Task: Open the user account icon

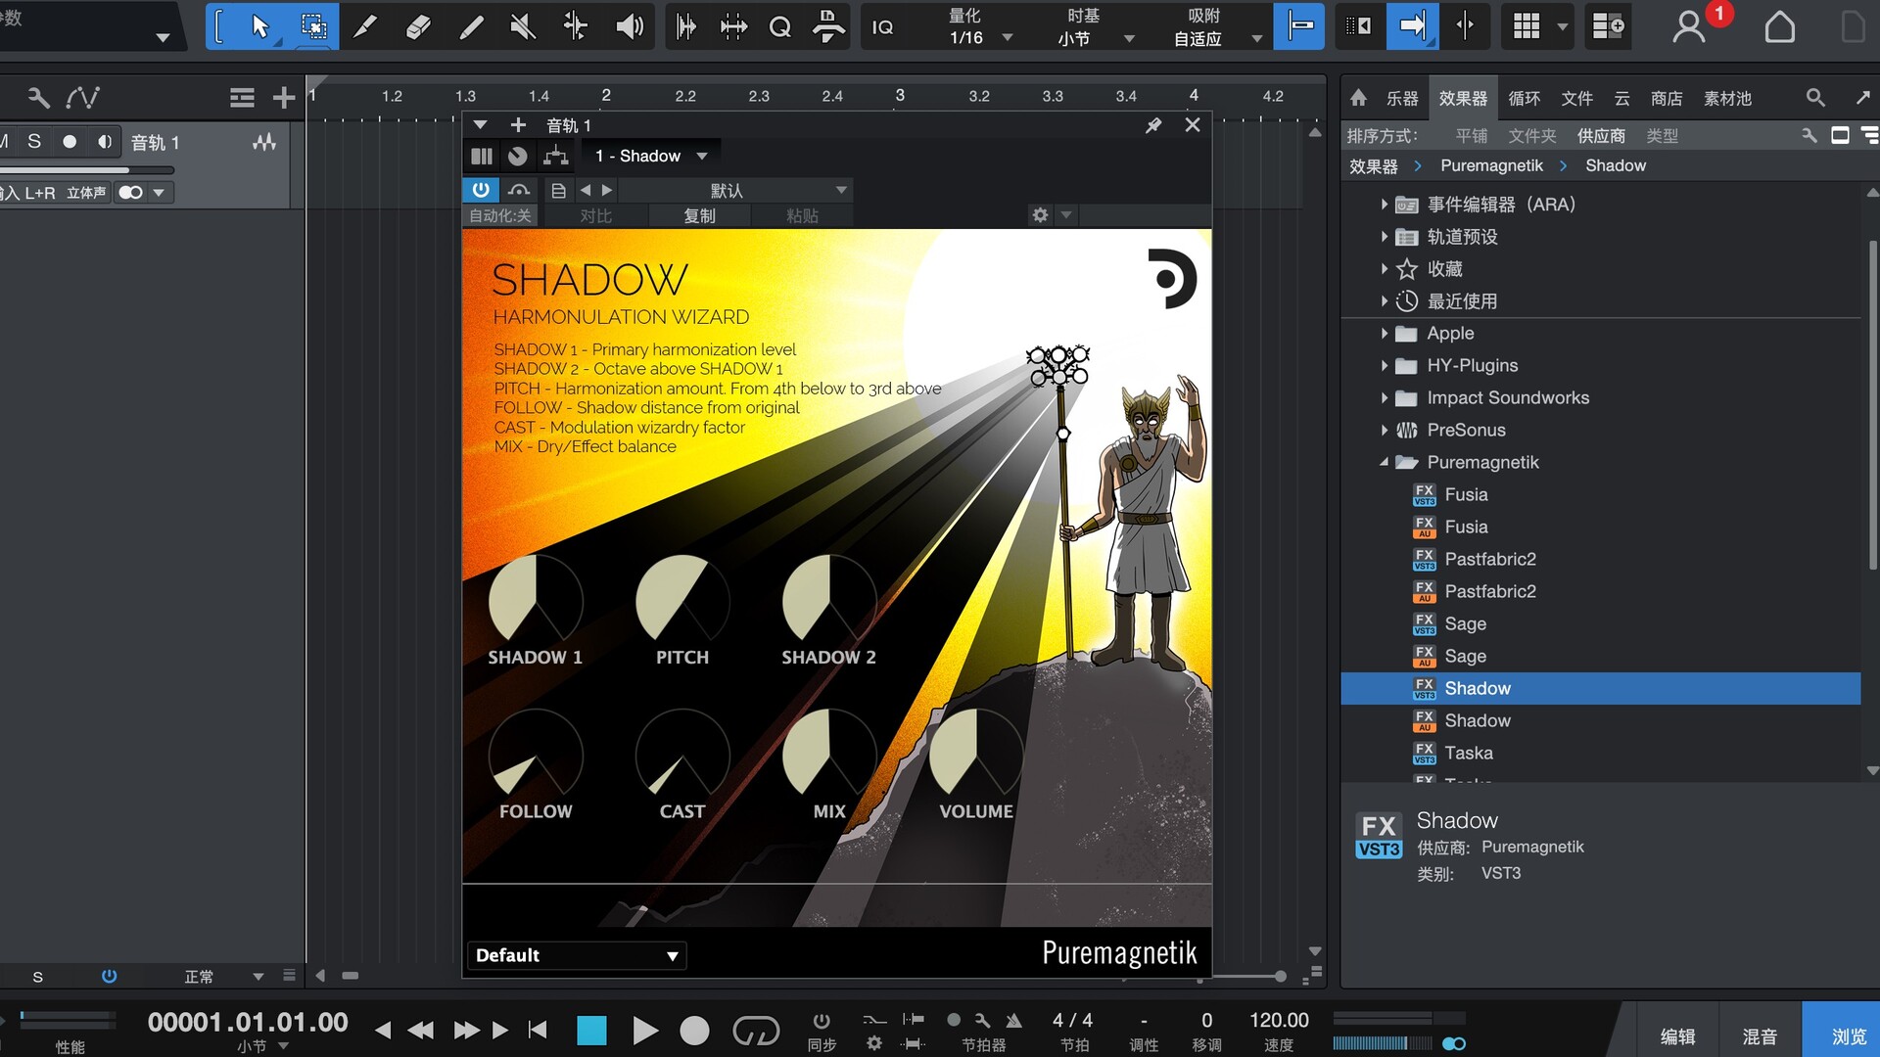Action: (x=1689, y=27)
